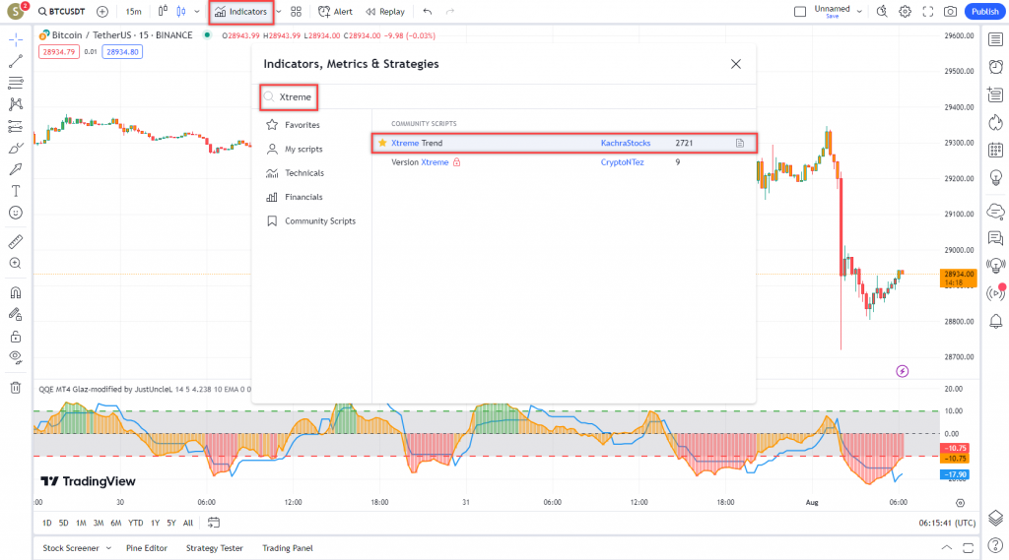Open chart settings gear icon
Image resolution: width=1009 pixels, height=560 pixels.
[905, 12]
